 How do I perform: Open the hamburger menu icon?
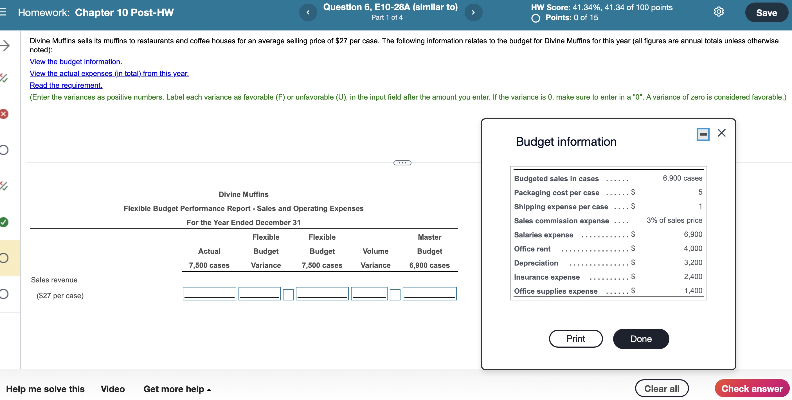[3, 12]
